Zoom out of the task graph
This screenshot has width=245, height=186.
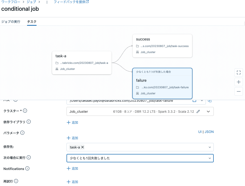pyautogui.click(x=239, y=91)
